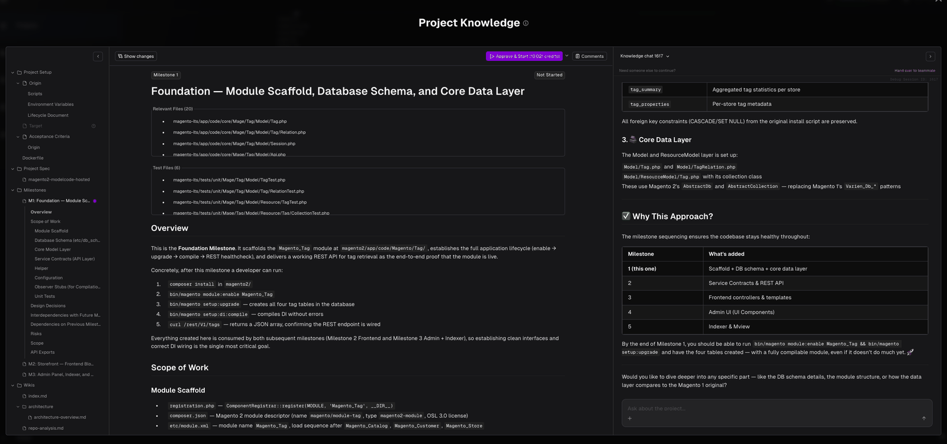Click the Acceptance Criteria document icon
This screenshot has height=444, width=947.
[25, 137]
